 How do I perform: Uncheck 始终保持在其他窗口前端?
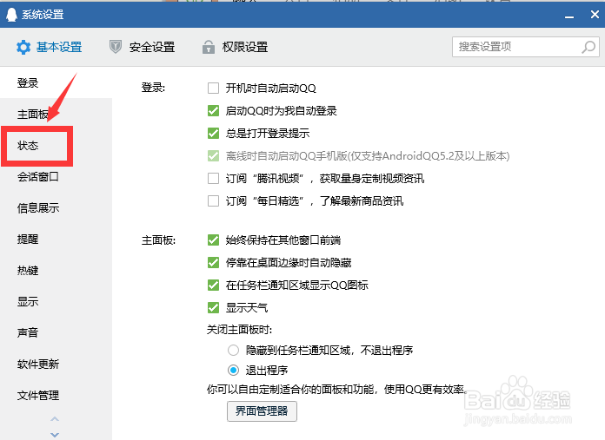click(213, 240)
